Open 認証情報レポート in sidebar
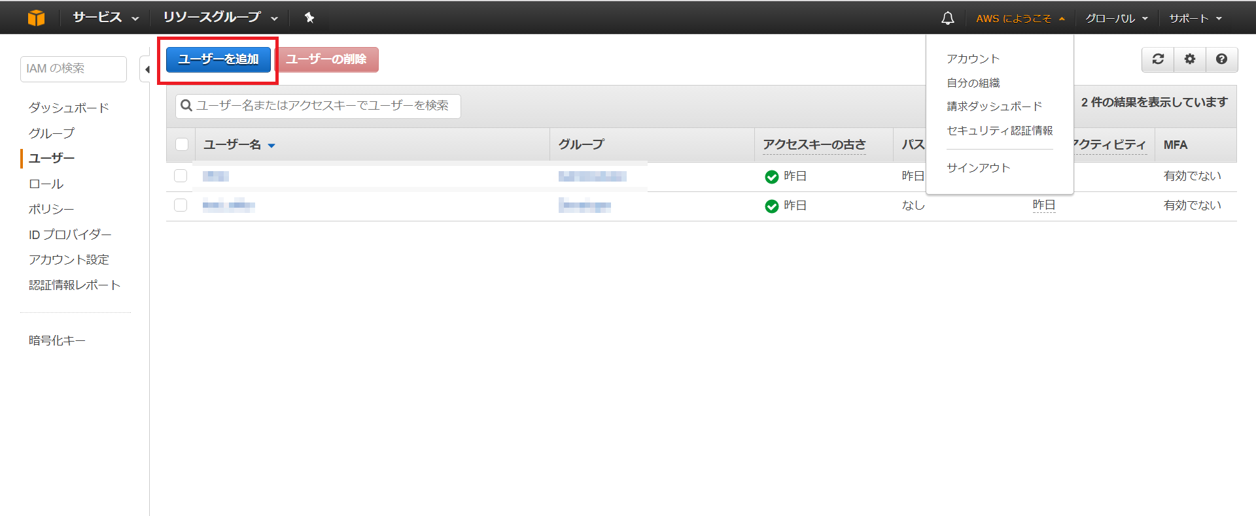1256x516 pixels. [x=75, y=285]
